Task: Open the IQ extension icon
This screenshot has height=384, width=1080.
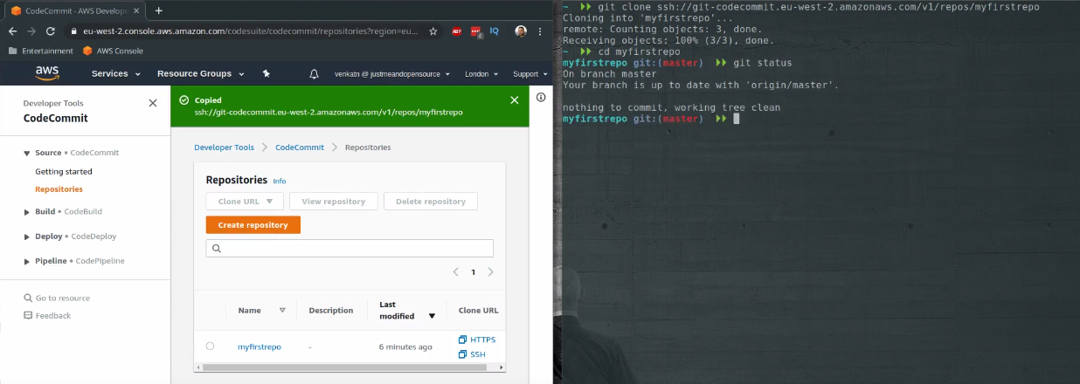Action: pyautogui.click(x=495, y=31)
